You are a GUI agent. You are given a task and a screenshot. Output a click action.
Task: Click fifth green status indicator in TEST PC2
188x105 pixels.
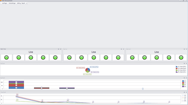[55, 58]
